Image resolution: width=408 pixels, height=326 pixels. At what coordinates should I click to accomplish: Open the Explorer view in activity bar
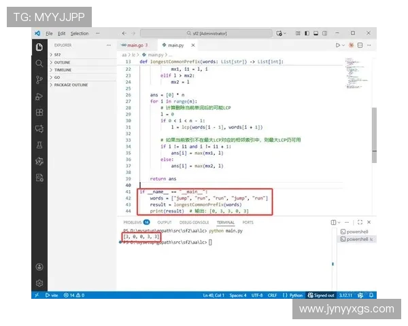coord(39,47)
